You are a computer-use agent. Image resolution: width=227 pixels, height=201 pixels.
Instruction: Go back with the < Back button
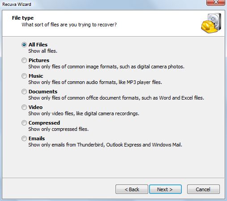132,189
